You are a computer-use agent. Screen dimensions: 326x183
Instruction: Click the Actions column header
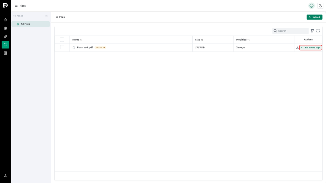(x=308, y=39)
